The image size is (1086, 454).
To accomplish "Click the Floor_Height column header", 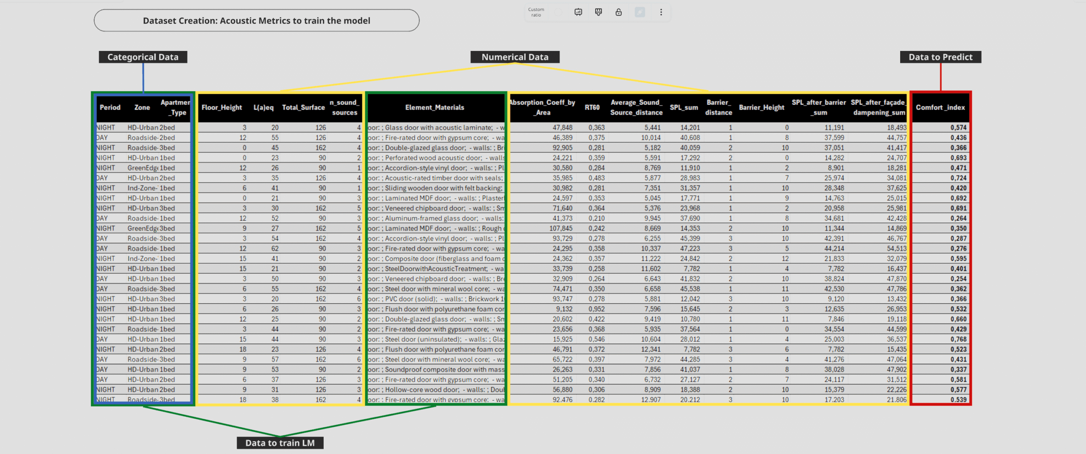I will pos(222,107).
